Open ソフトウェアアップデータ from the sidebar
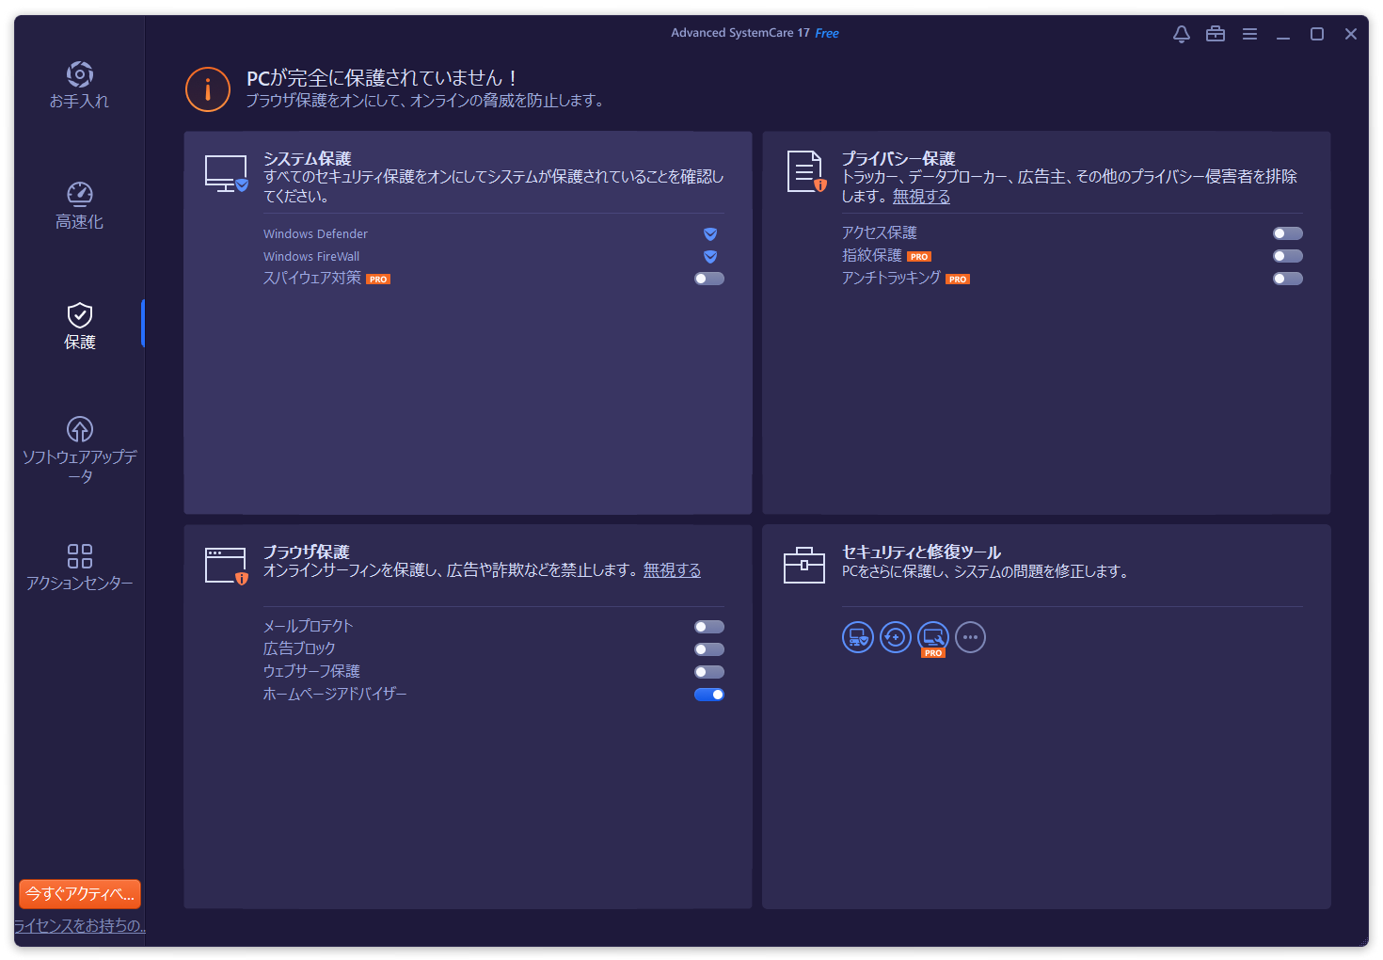This screenshot has height=960, width=1383. [x=79, y=433]
